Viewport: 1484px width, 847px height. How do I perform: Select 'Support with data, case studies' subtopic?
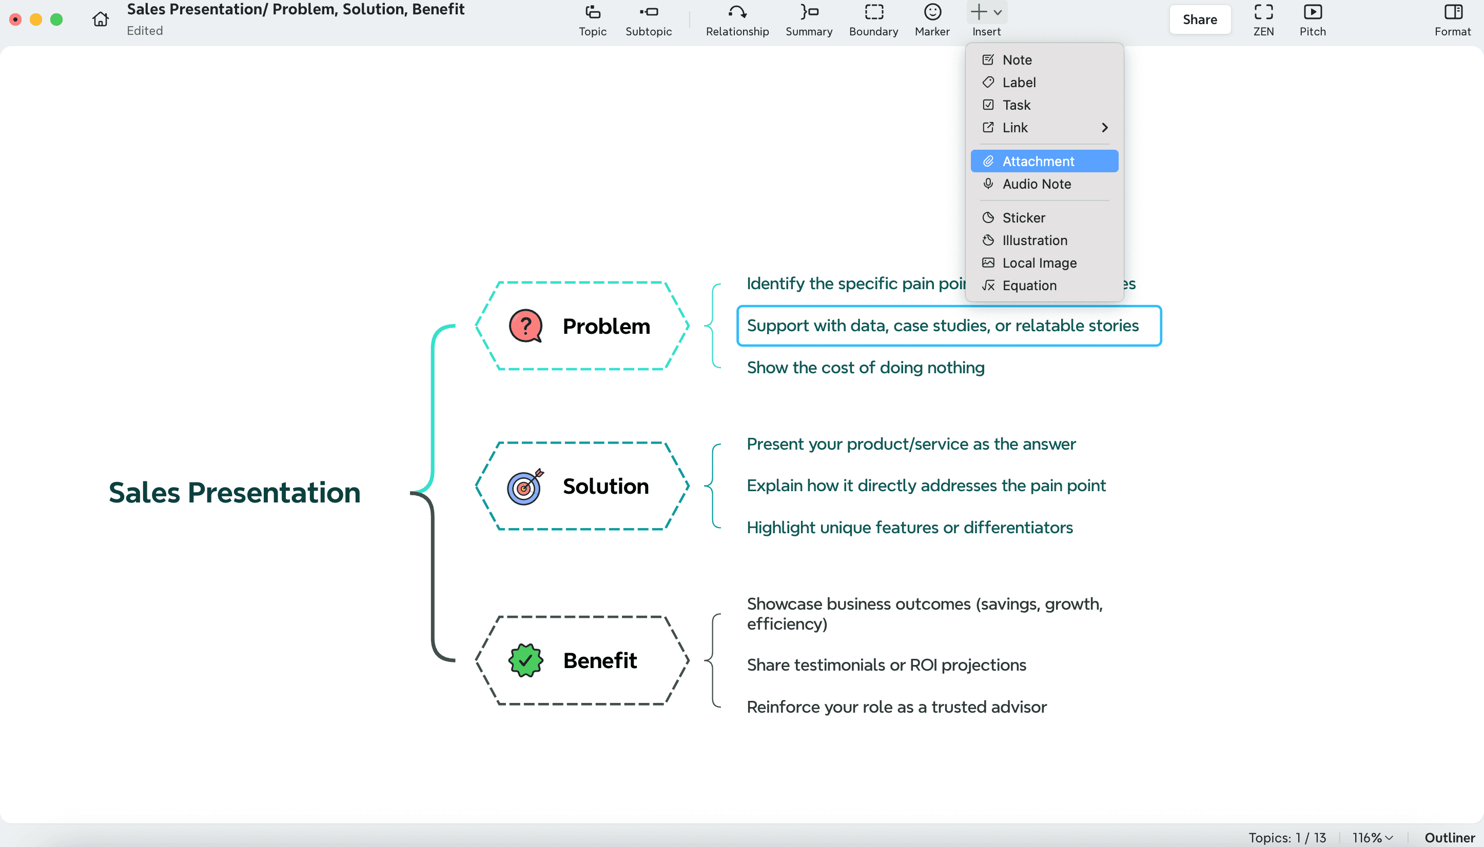tap(948, 326)
